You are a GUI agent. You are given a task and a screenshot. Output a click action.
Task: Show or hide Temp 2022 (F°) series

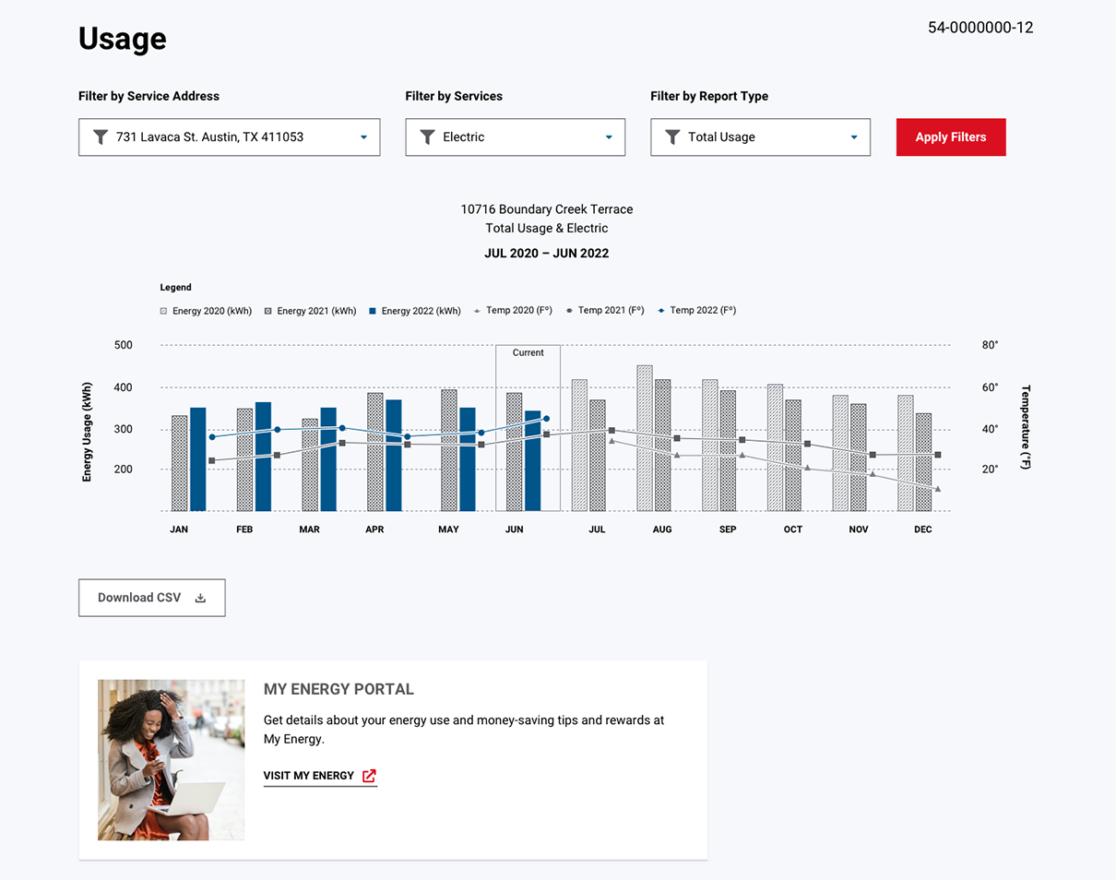(x=696, y=311)
